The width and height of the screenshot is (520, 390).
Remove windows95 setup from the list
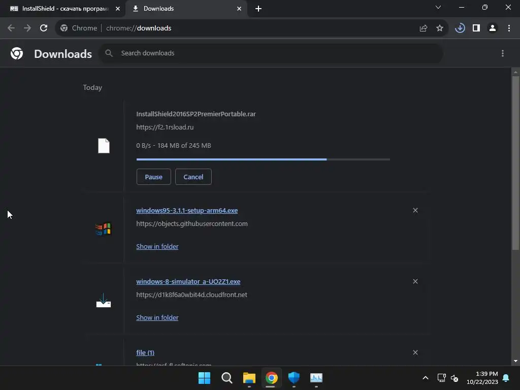[x=415, y=210]
